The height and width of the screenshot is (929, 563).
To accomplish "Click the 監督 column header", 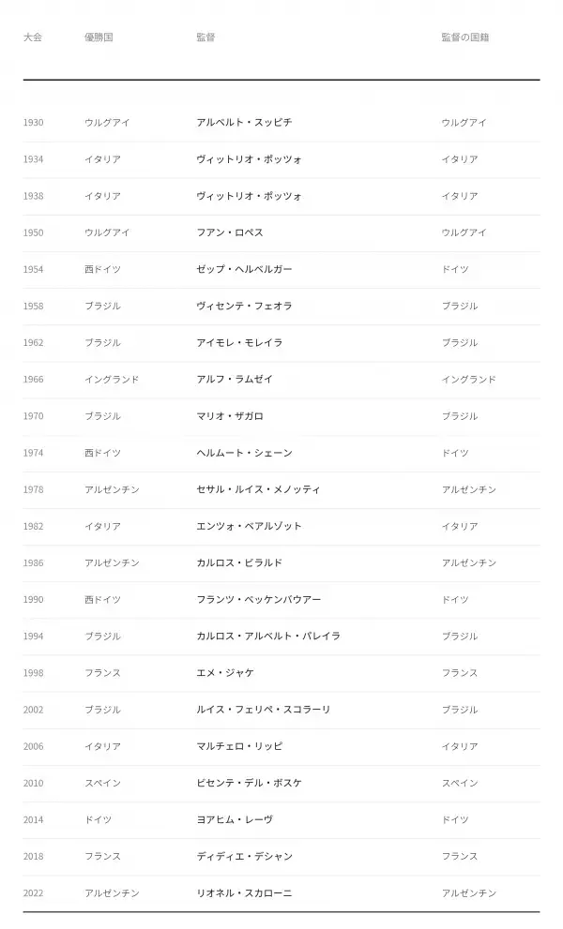I will coord(205,37).
